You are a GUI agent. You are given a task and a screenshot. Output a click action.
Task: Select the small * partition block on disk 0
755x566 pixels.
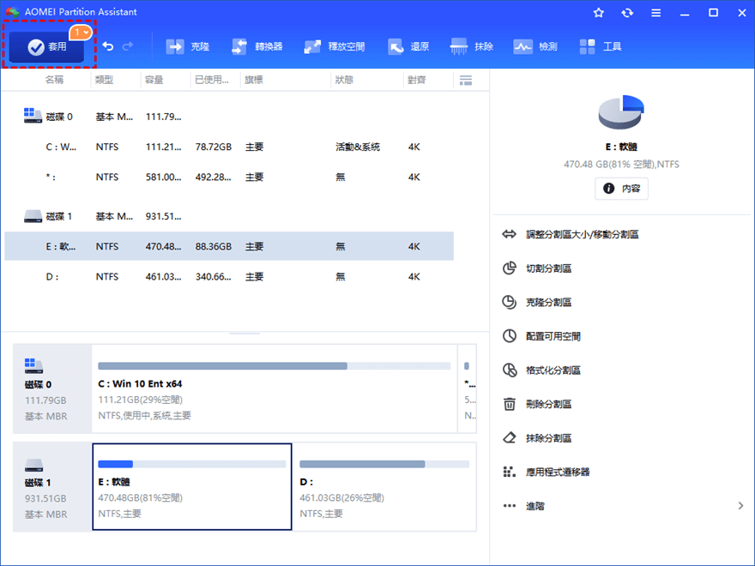(x=468, y=388)
